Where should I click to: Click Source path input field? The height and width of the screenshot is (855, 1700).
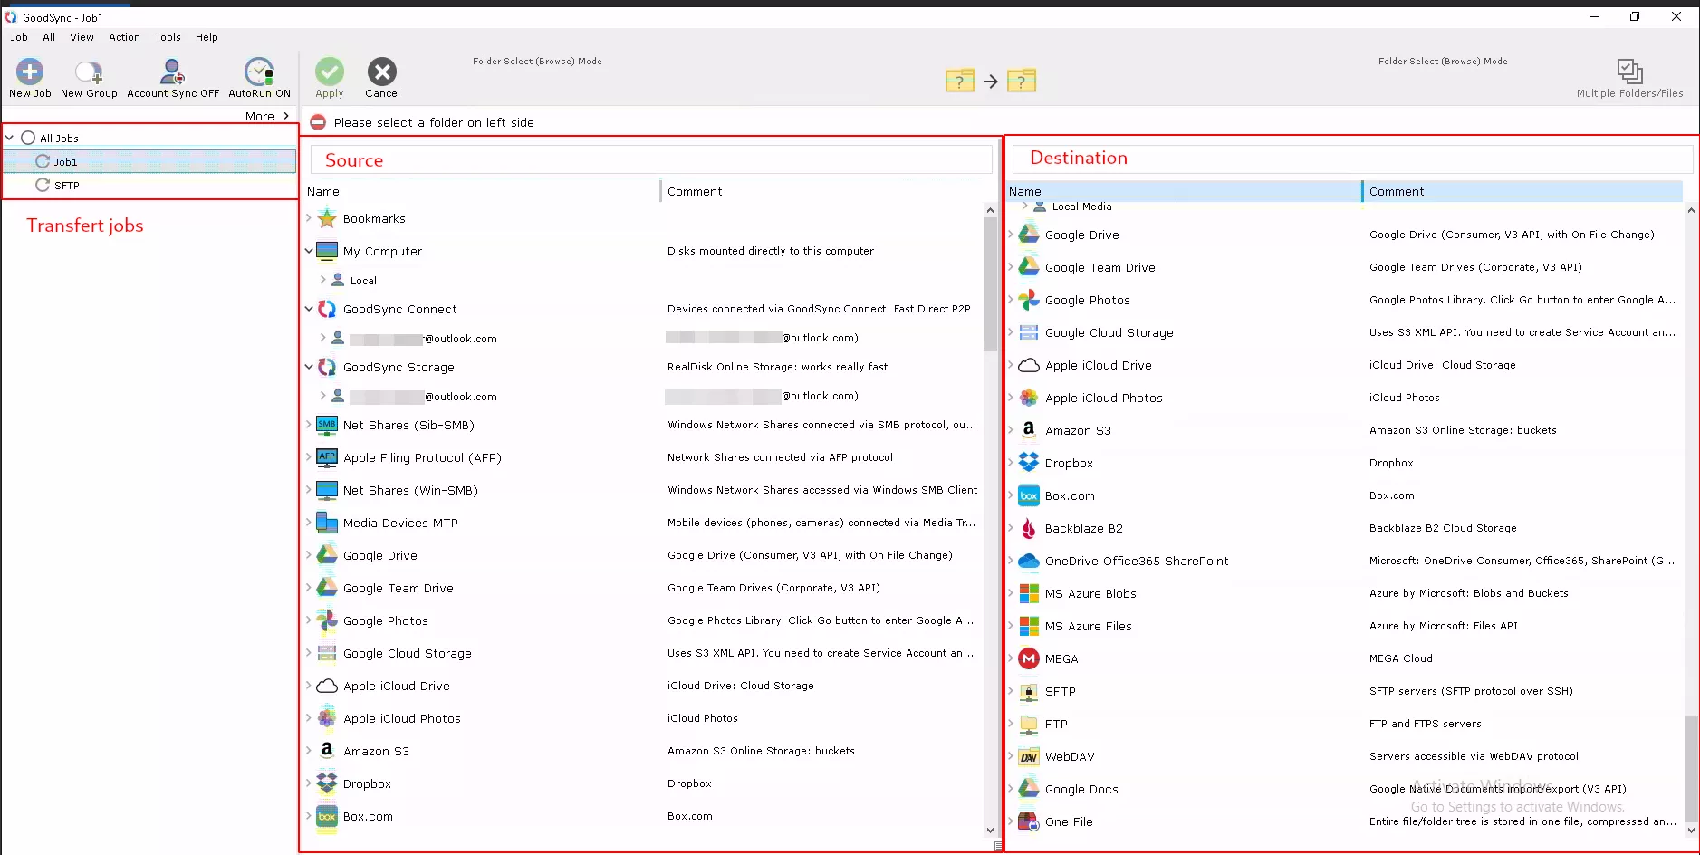coord(651,159)
